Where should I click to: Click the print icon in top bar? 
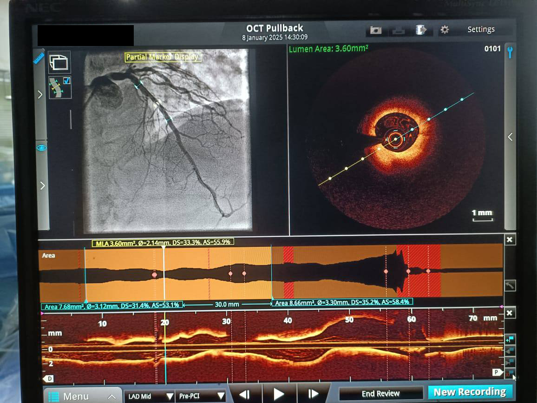coord(399,30)
